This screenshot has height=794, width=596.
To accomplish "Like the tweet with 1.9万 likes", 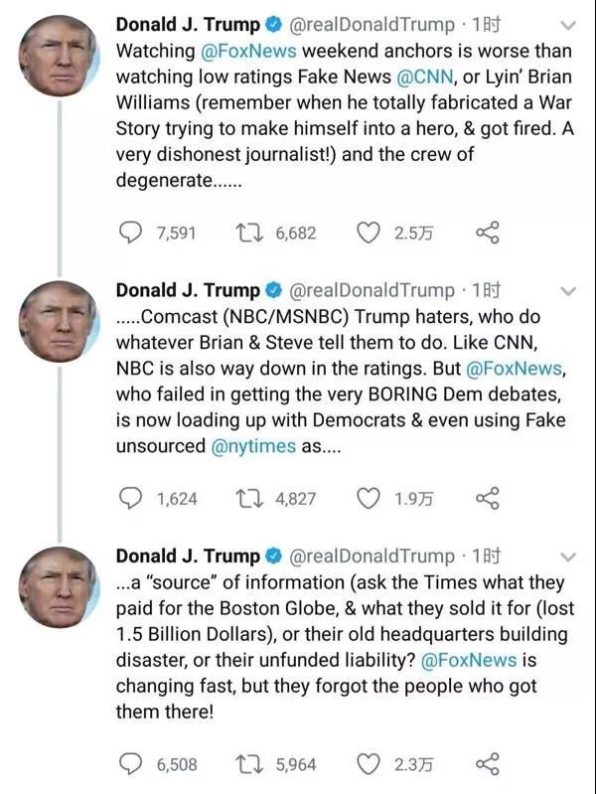I will 369,499.
